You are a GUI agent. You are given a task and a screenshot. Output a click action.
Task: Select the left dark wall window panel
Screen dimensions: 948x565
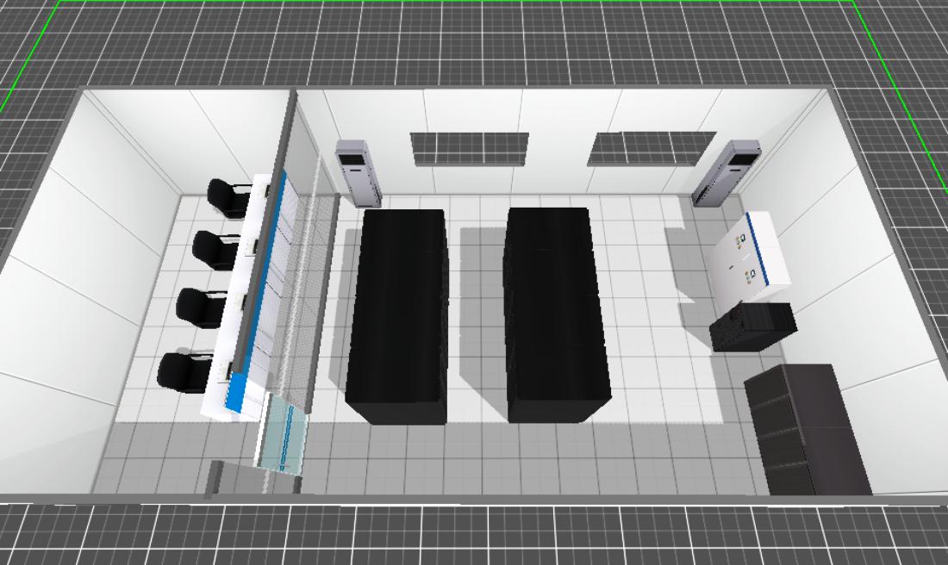click(469, 148)
